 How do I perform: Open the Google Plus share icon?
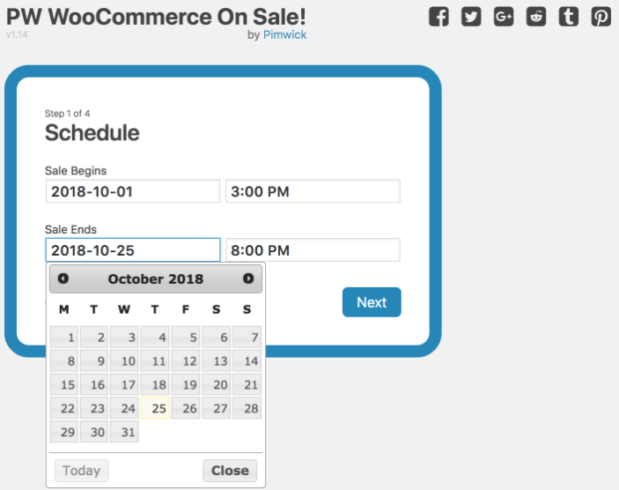coord(504,17)
